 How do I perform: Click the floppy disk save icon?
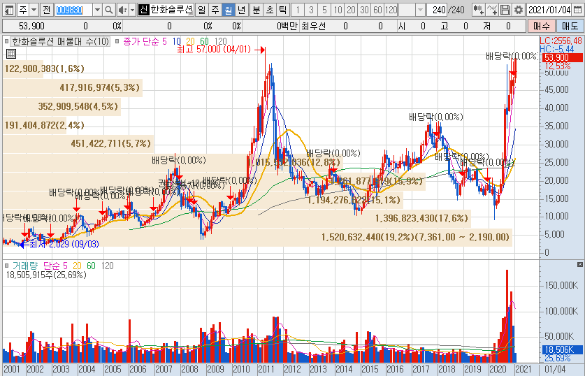[505, 10]
